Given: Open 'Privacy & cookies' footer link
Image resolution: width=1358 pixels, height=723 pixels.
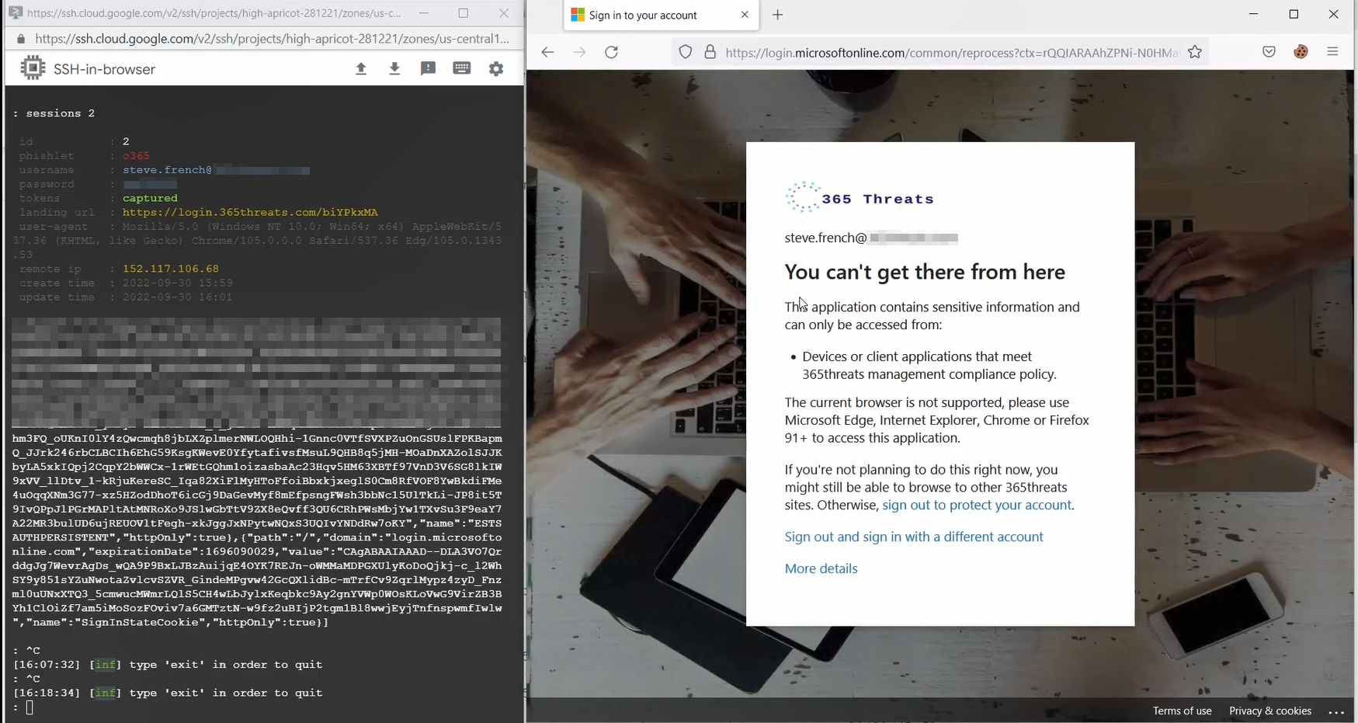Looking at the screenshot, I should click(1270, 711).
